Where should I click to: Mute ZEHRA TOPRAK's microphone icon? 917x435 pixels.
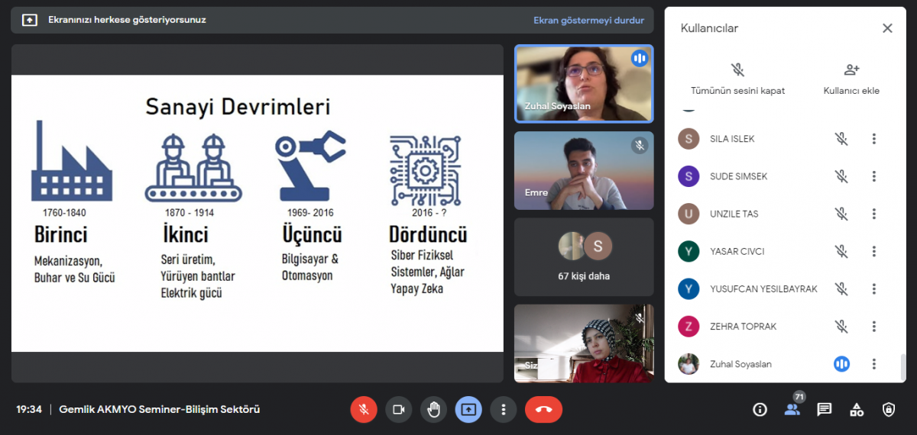pos(841,326)
